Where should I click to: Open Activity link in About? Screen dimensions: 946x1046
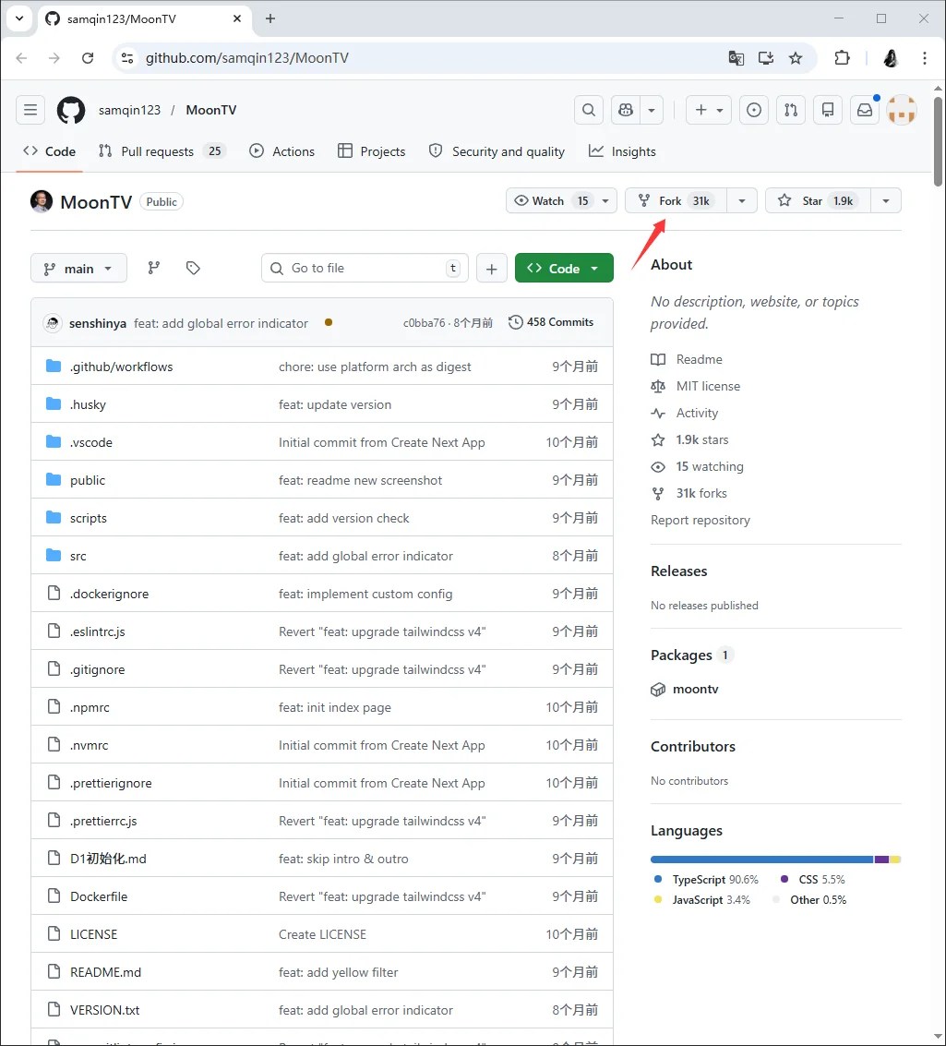[698, 413]
